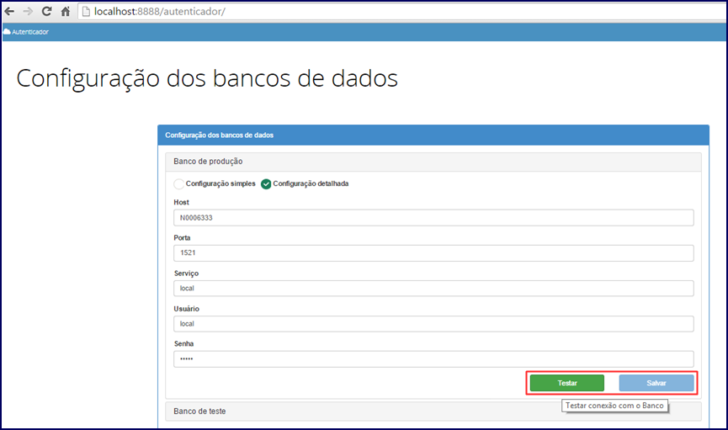Click the page icon in the address bar
This screenshot has height=430, width=728.
point(86,12)
